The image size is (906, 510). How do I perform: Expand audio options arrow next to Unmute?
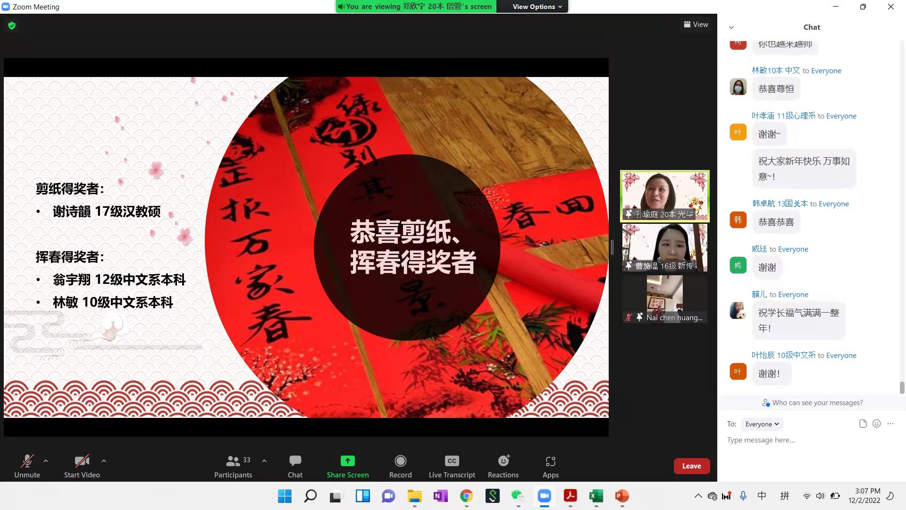[46, 460]
